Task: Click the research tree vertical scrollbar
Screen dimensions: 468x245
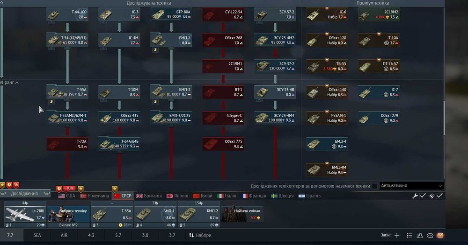Action: [x=444, y=118]
